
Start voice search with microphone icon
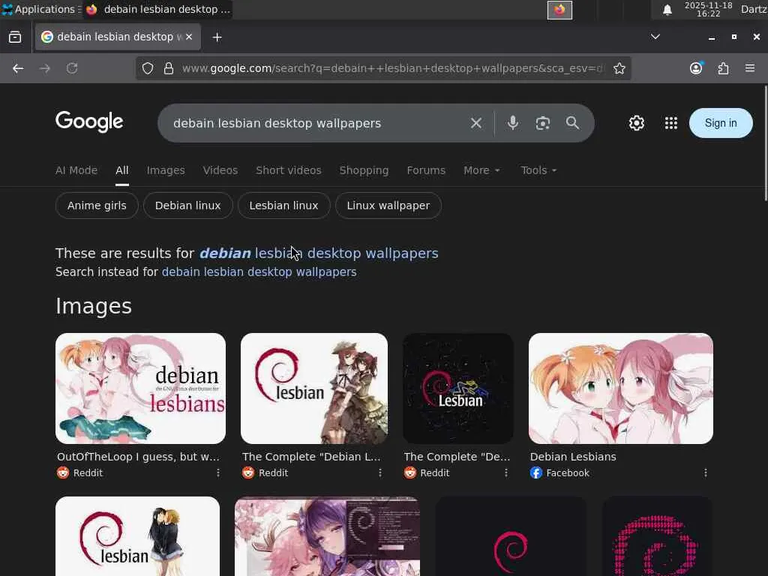(x=512, y=123)
